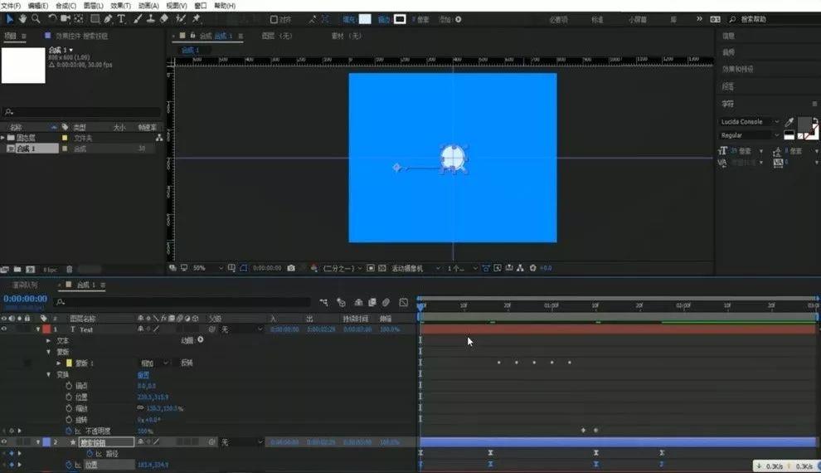Image resolution: width=821 pixels, height=473 pixels.
Task: Open the active camera view dropdown
Action: (415, 268)
